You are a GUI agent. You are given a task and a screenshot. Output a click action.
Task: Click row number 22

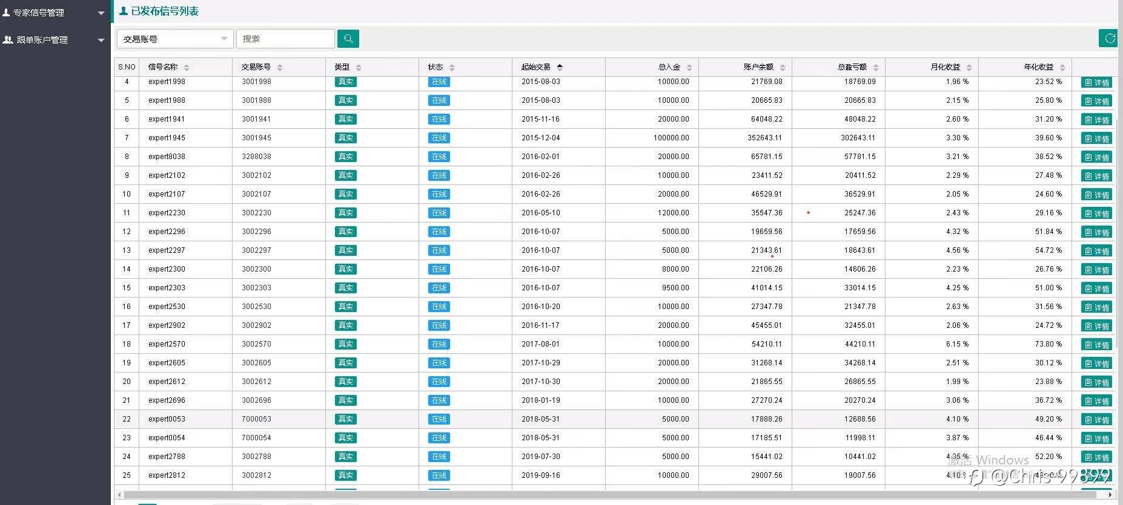127,419
